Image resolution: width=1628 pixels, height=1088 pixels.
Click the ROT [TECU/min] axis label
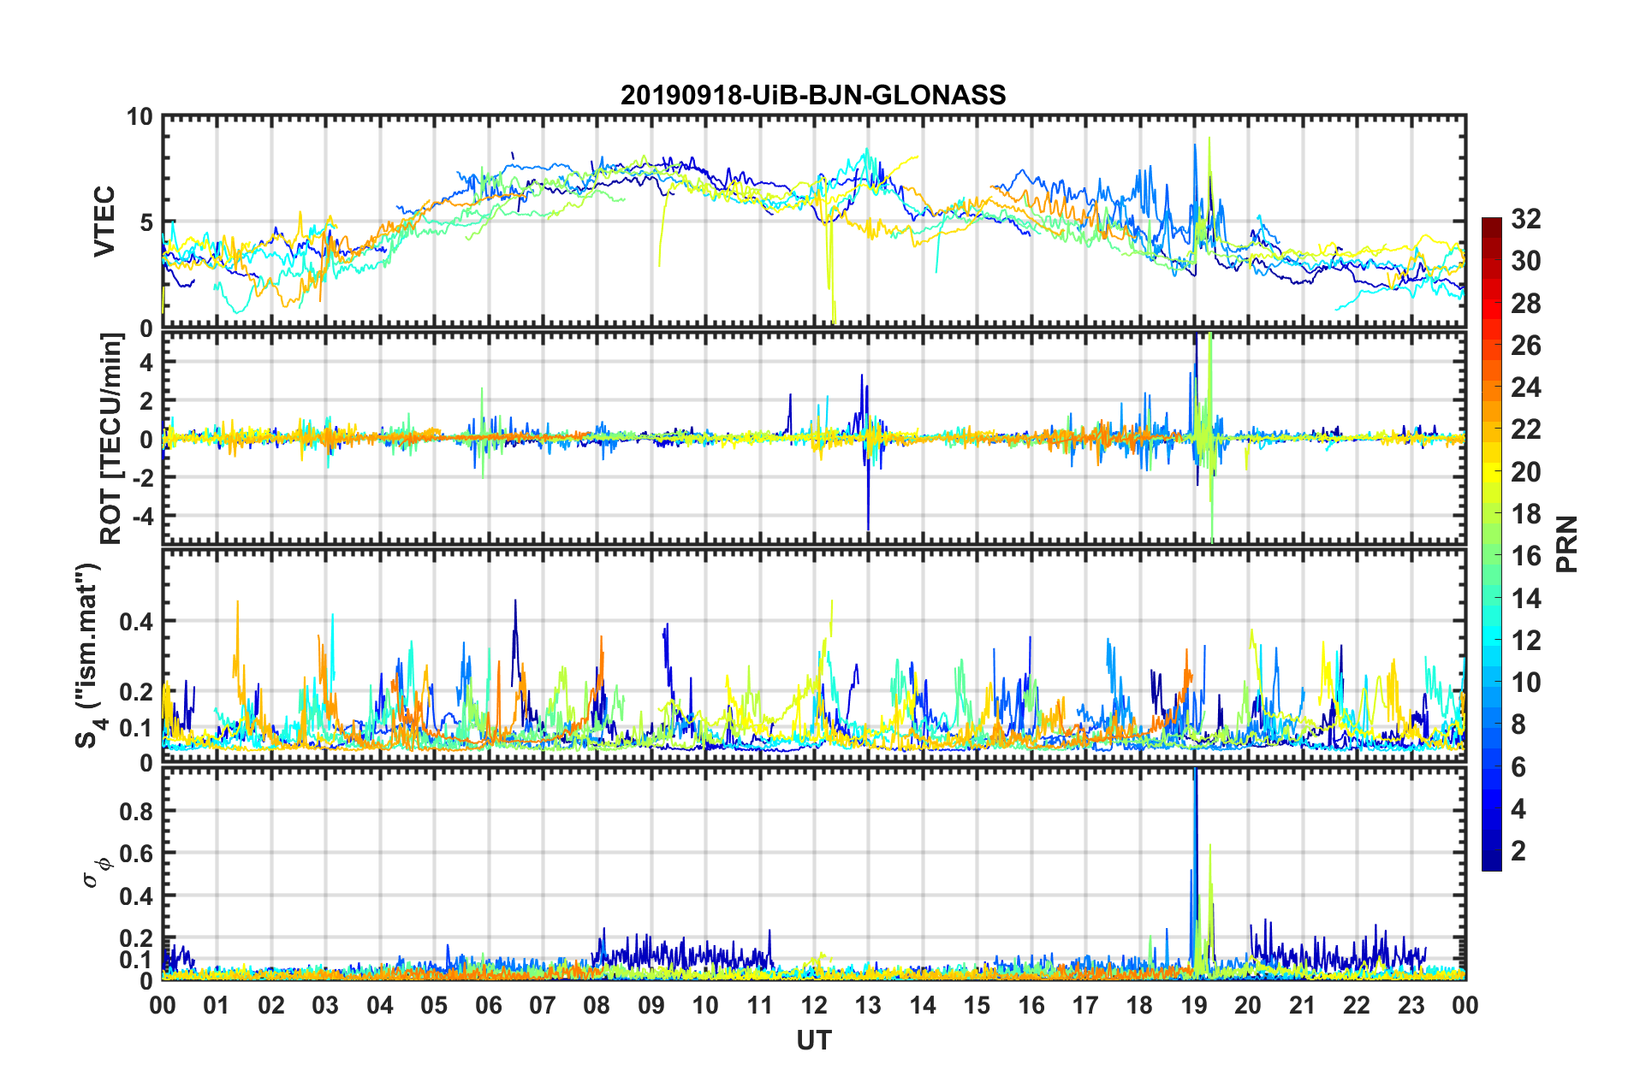click(x=110, y=439)
